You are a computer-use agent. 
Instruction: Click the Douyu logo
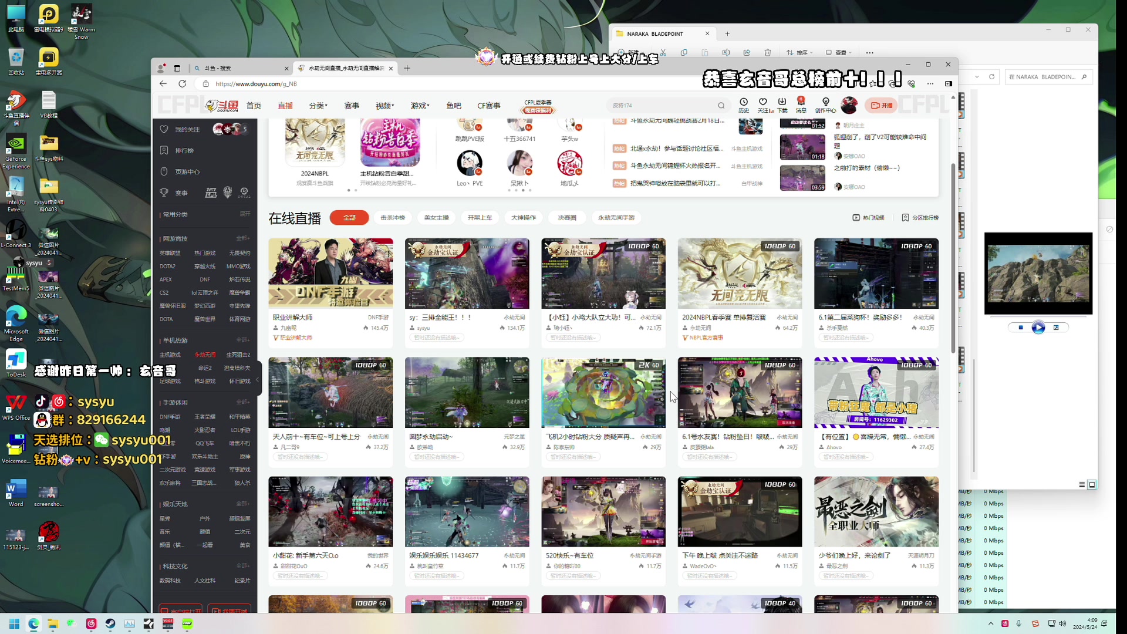[222, 106]
